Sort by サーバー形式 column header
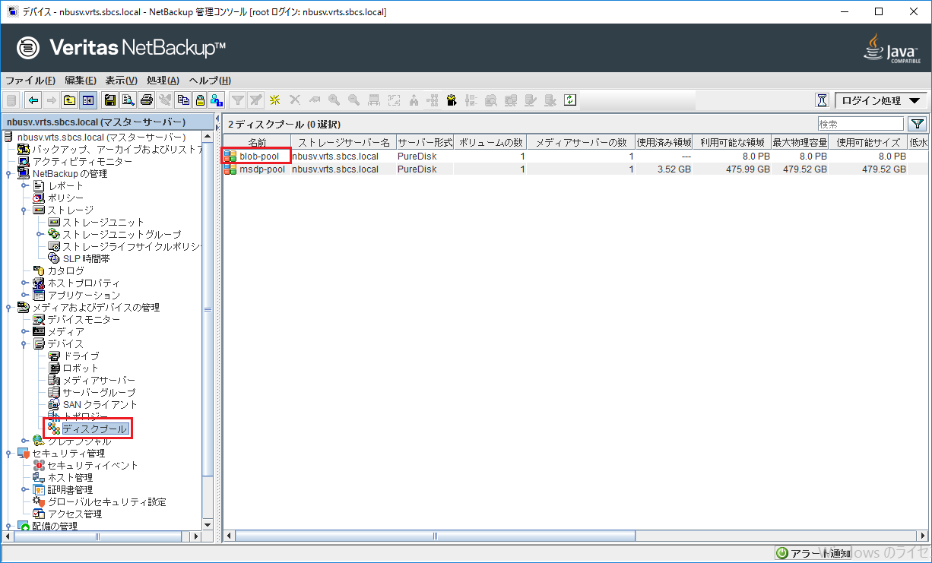 pyautogui.click(x=425, y=142)
